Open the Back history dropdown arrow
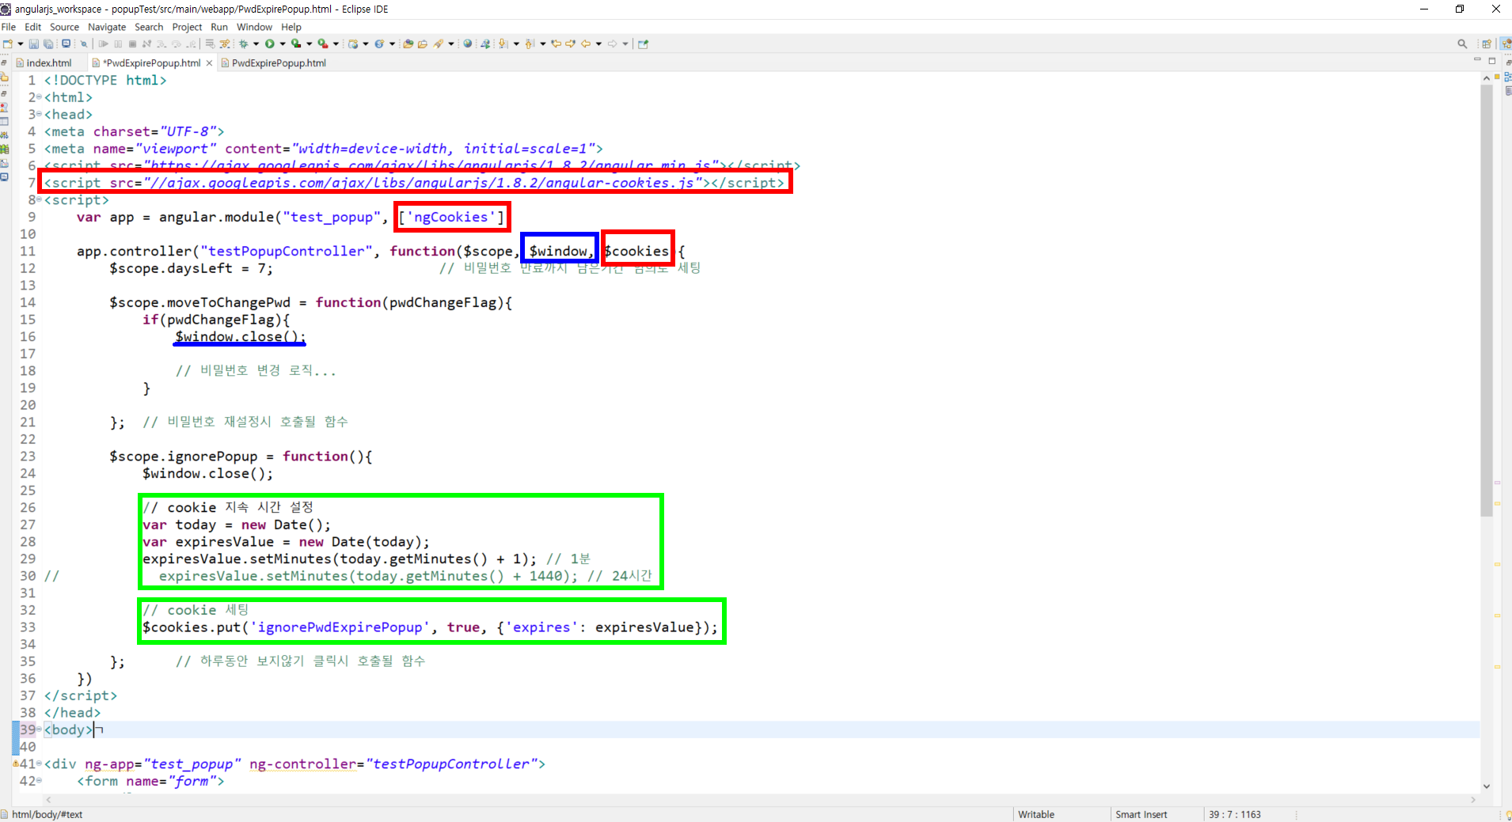The width and height of the screenshot is (1512, 822). pyautogui.click(x=598, y=44)
